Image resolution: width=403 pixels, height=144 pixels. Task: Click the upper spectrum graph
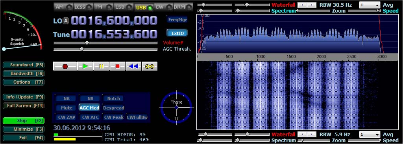(x=298, y=34)
